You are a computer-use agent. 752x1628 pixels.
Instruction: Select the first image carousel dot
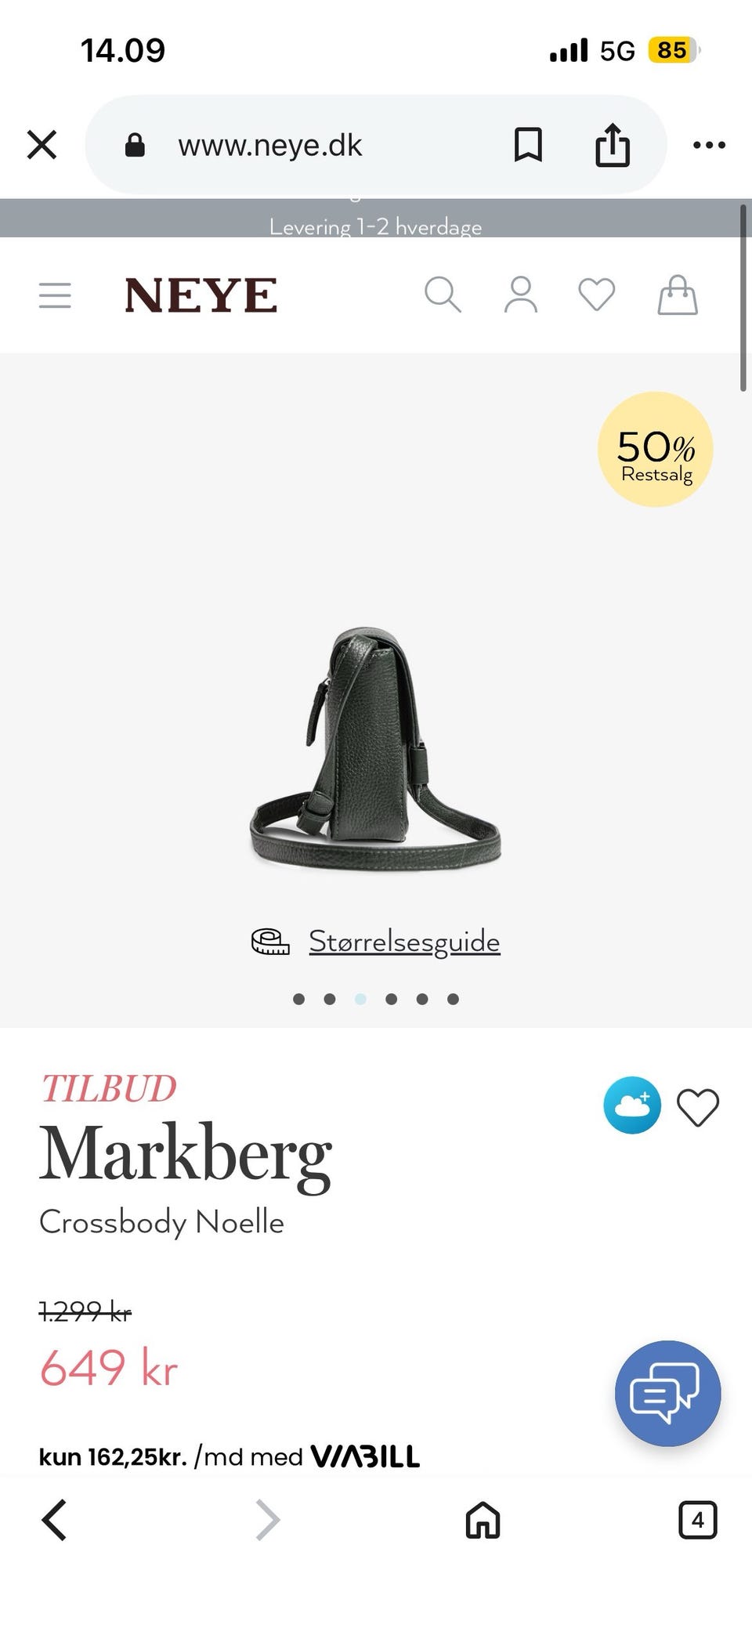tap(298, 999)
